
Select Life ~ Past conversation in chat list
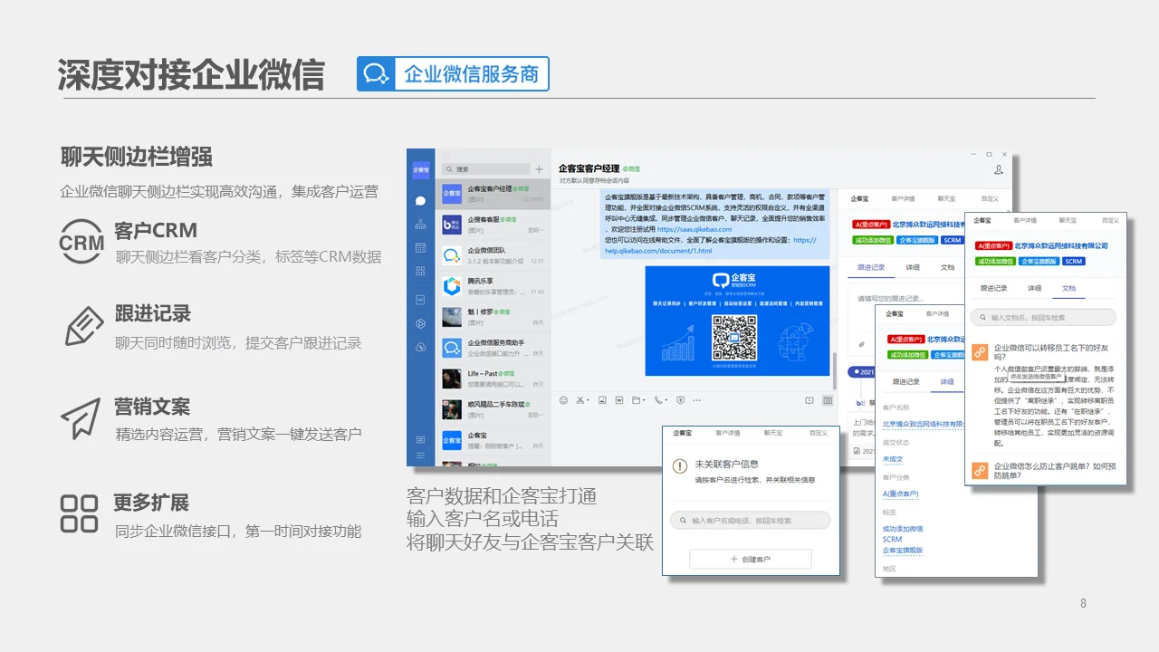493,378
